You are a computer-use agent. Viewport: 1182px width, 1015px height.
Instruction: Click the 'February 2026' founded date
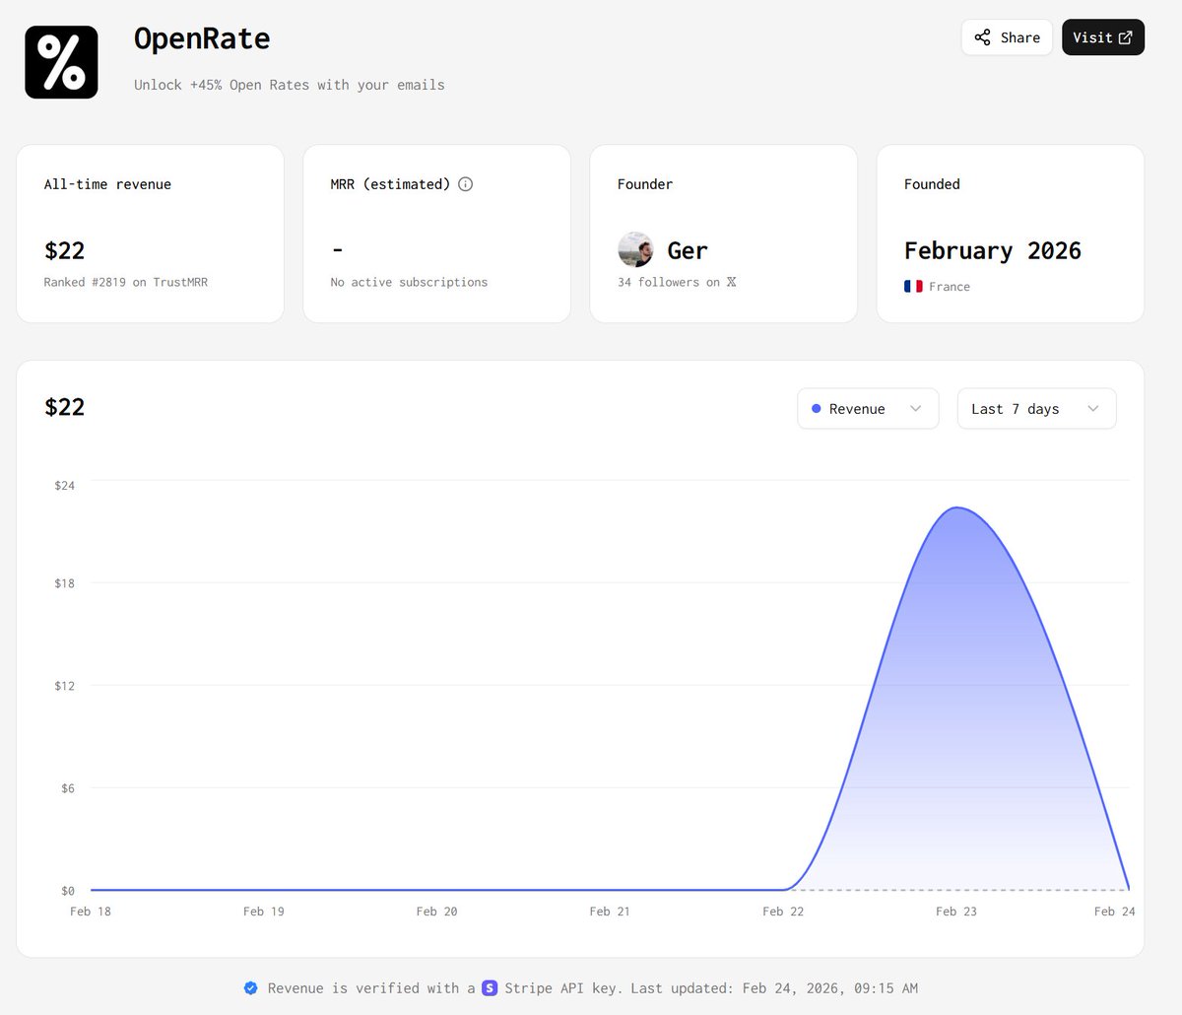tap(993, 251)
